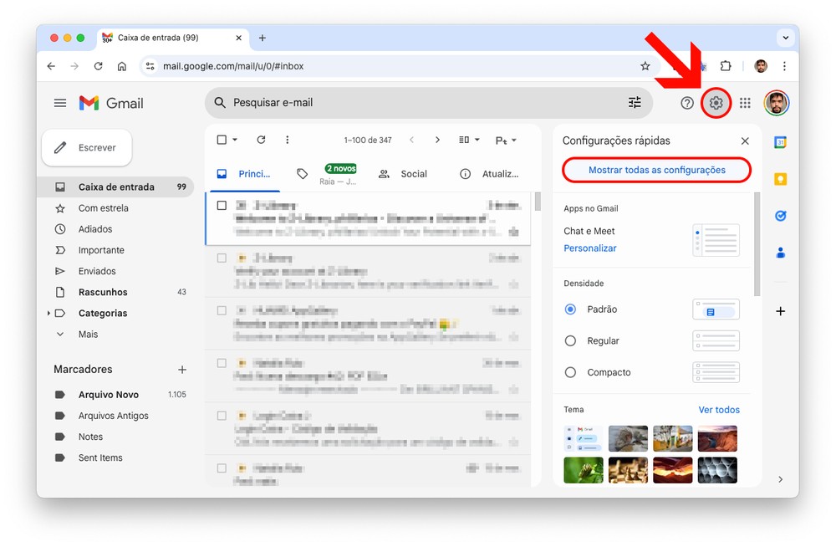This screenshot has height=547, width=836.
Task: Open the select-all checkbox dropdown arrow
Action: tap(235, 140)
